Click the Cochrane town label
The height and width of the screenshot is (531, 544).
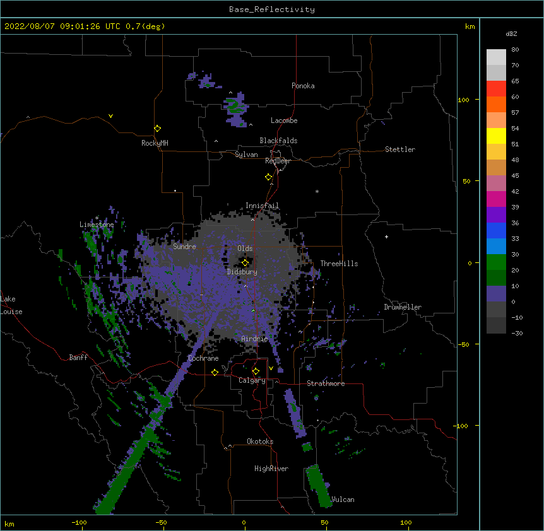pos(203,358)
